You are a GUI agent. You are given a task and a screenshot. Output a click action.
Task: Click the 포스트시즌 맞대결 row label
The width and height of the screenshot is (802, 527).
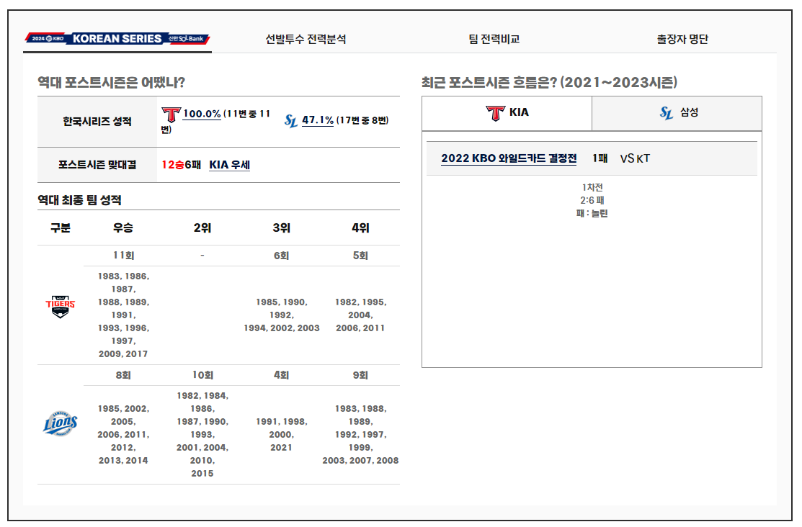pyautogui.click(x=97, y=165)
